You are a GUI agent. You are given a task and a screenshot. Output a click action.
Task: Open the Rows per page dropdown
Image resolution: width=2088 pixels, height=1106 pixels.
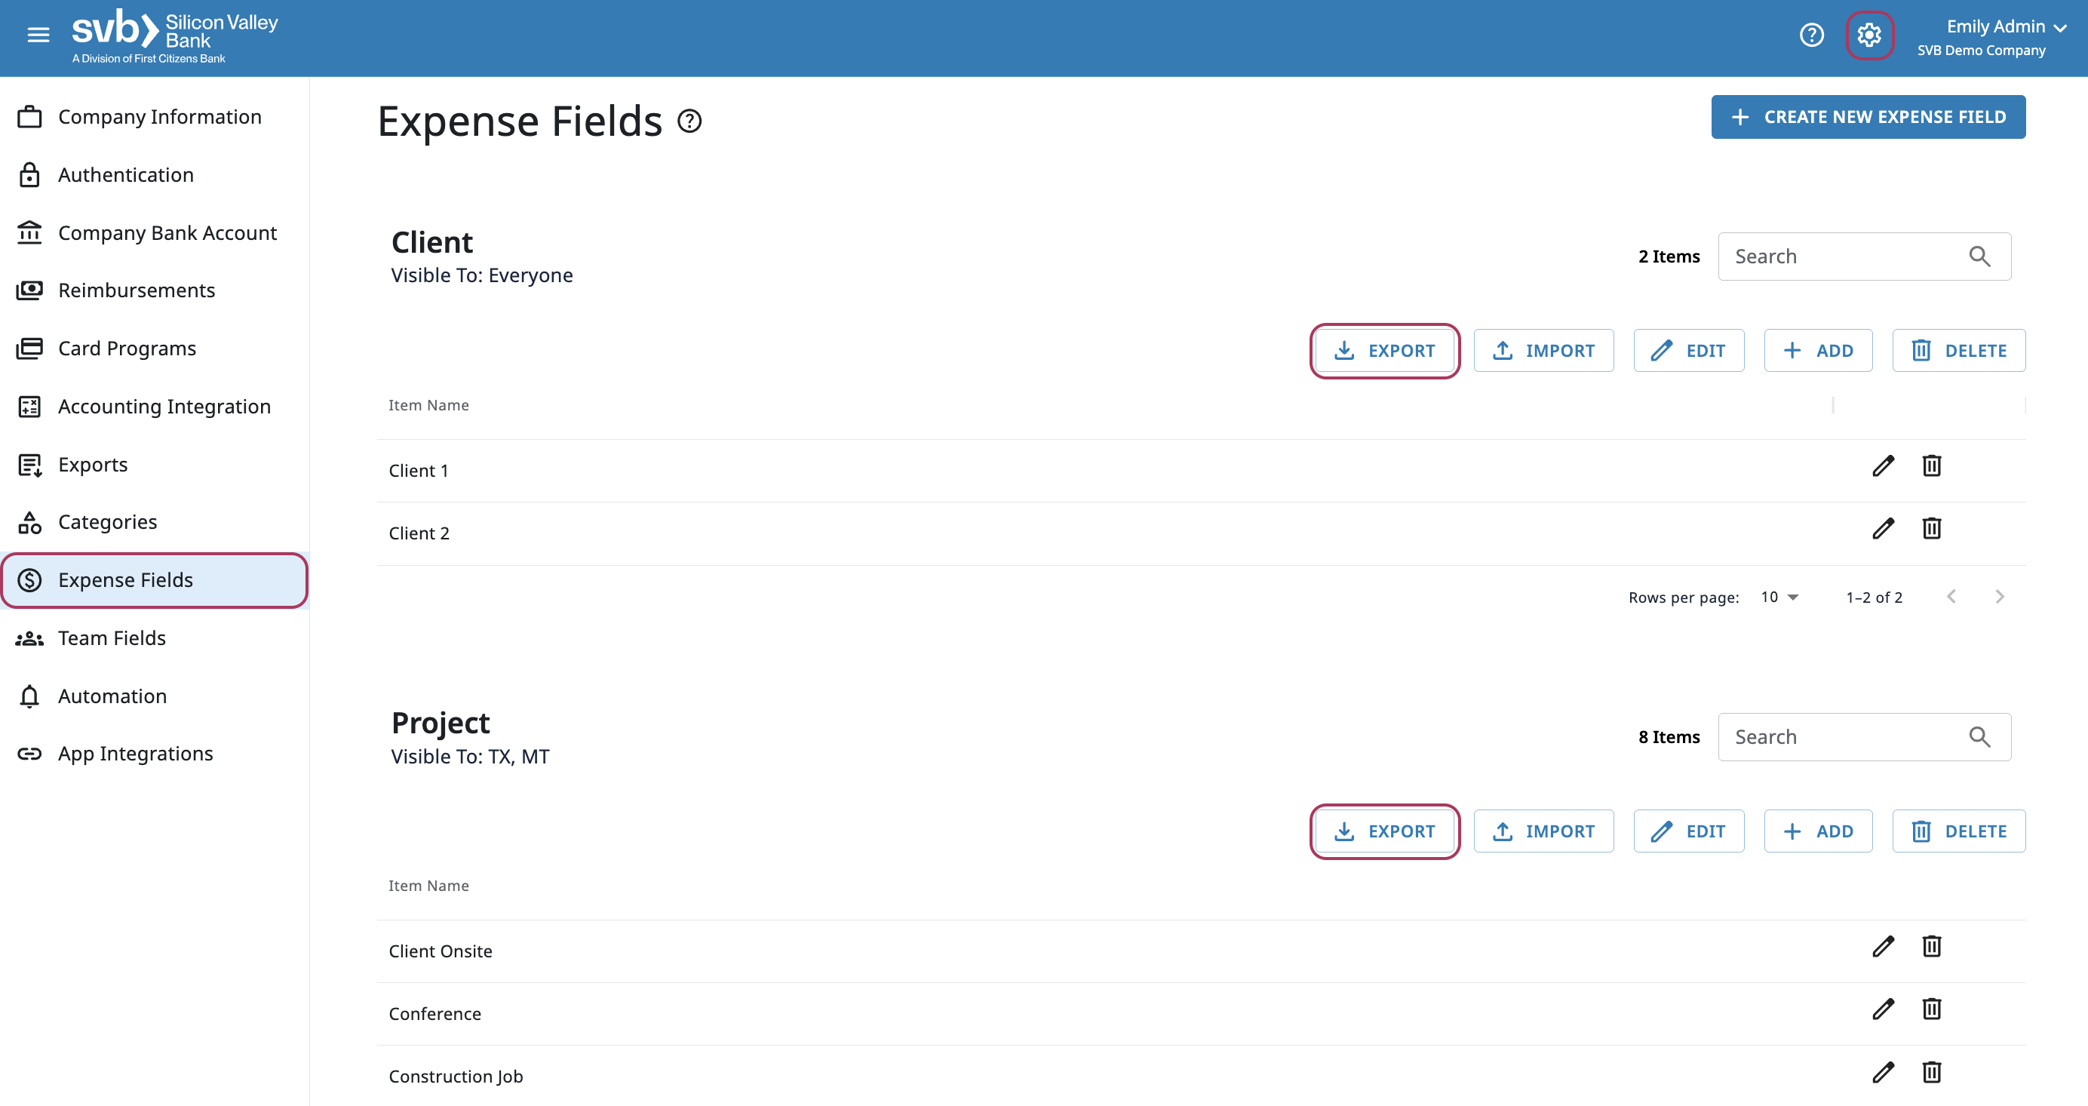(1780, 598)
